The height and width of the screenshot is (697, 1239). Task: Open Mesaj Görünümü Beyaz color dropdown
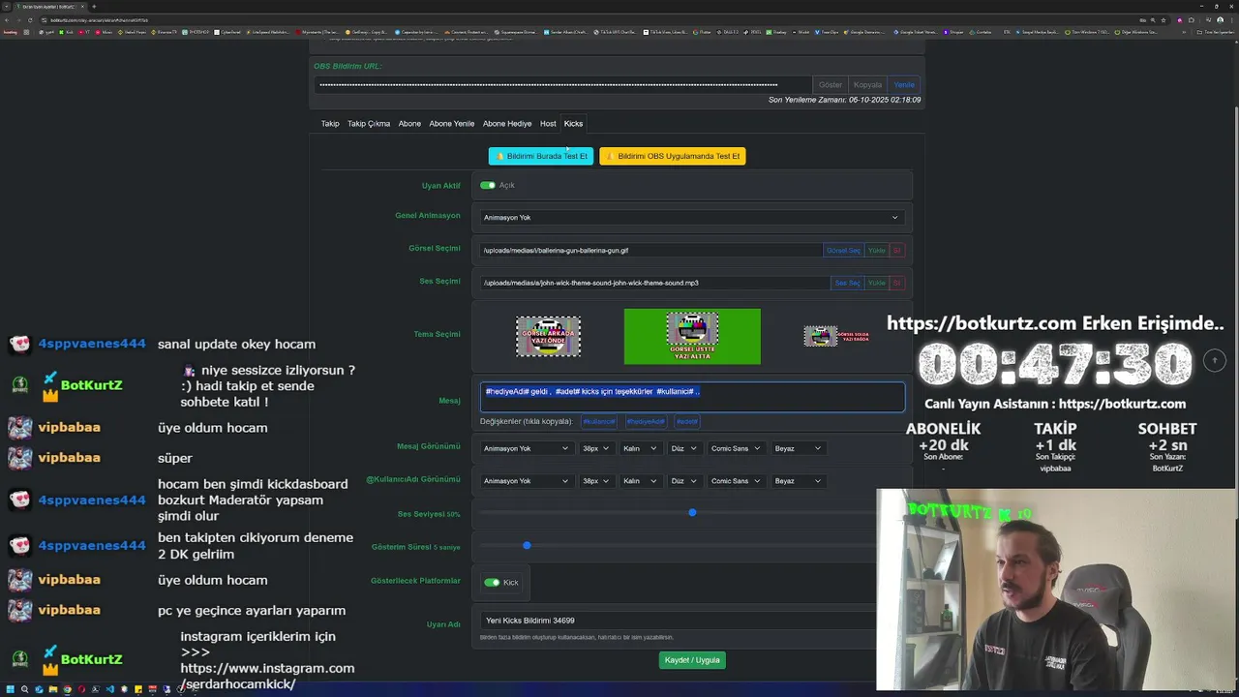click(799, 448)
